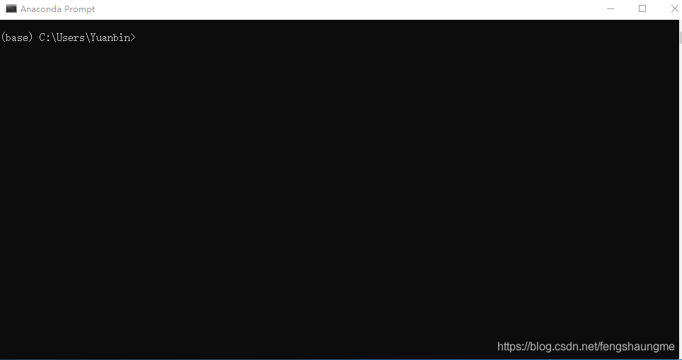The height and width of the screenshot is (360, 682).
Task: Close the Anaconda Prompt window
Action: coord(674,8)
